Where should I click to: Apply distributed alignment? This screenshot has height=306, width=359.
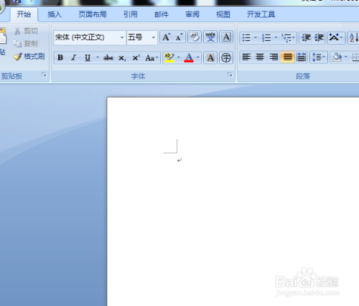[x=301, y=57]
